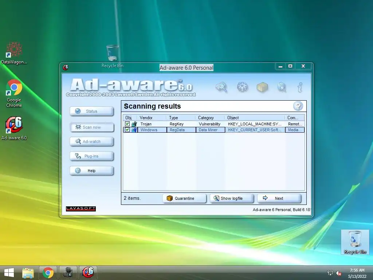Click the Next button
373x280 pixels.
(x=279, y=198)
